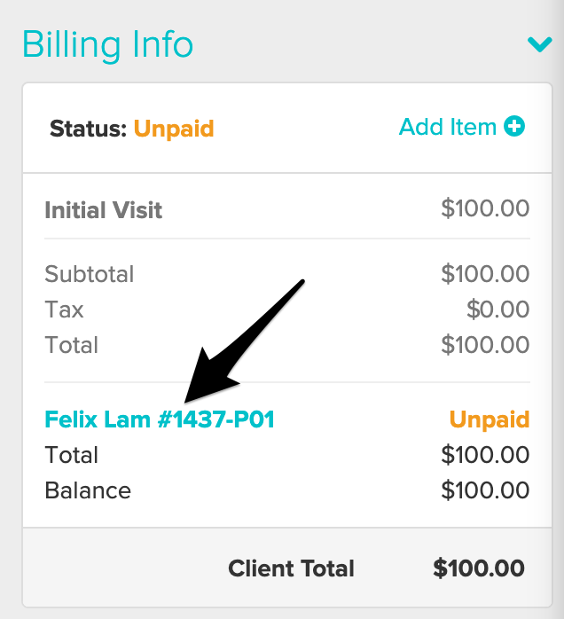Image resolution: width=564 pixels, height=619 pixels.
Task: Click the Client Total label
Action: pos(291,568)
